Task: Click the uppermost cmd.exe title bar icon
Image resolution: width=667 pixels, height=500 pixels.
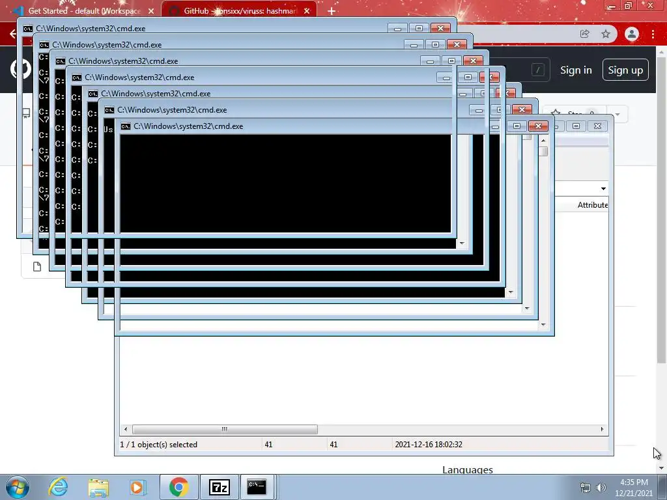Action: pos(27,29)
